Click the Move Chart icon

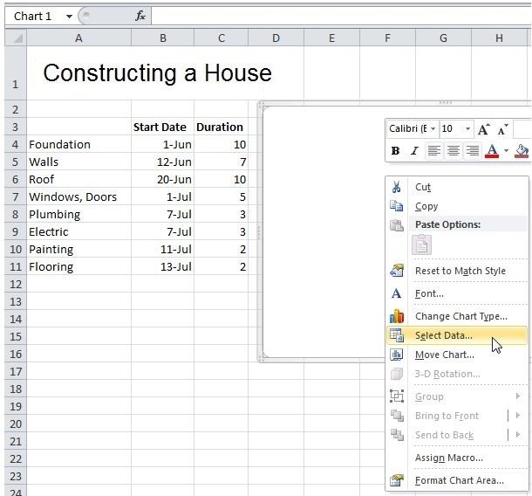click(397, 355)
